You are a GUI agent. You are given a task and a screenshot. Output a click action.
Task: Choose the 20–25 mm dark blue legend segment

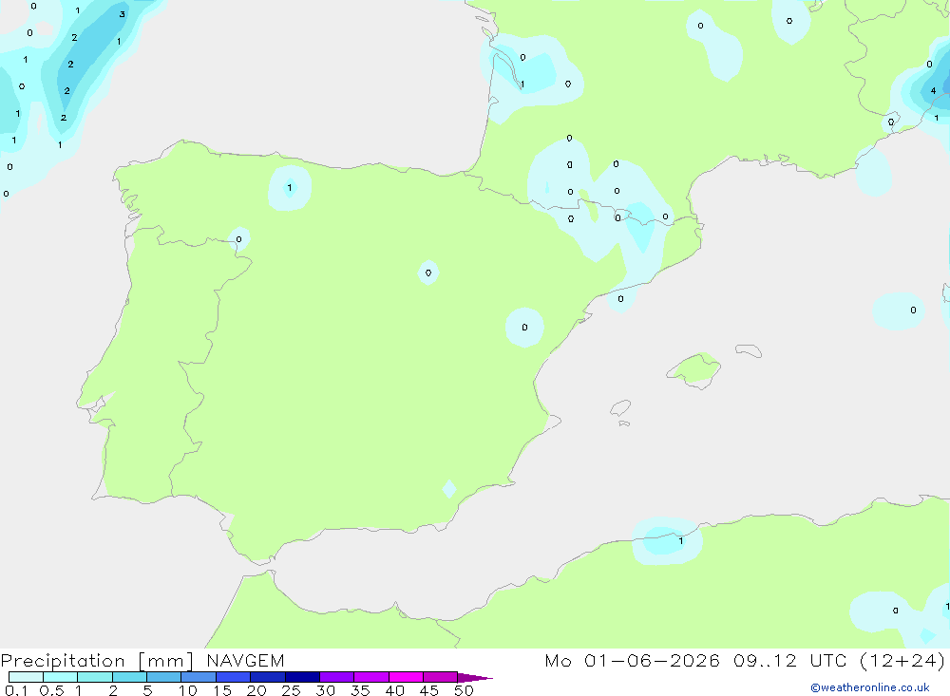click(267, 677)
